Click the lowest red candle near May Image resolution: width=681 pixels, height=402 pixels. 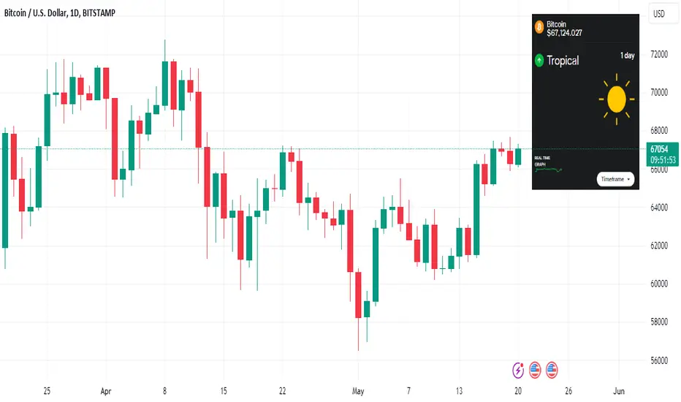click(358, 295)
